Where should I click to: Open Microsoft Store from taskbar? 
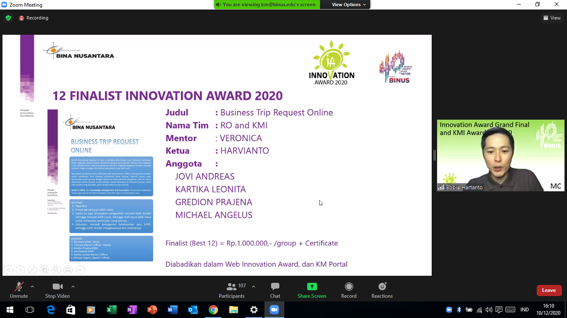pyautogui.click(x=71, y=310)
